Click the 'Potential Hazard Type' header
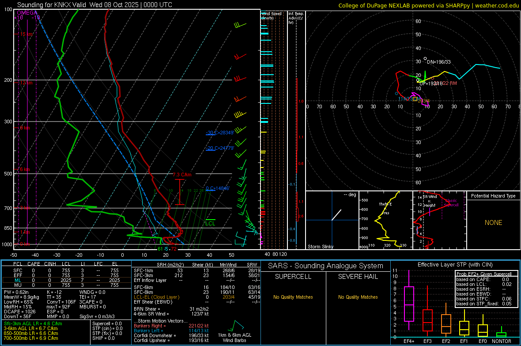 tap(493, 196)
